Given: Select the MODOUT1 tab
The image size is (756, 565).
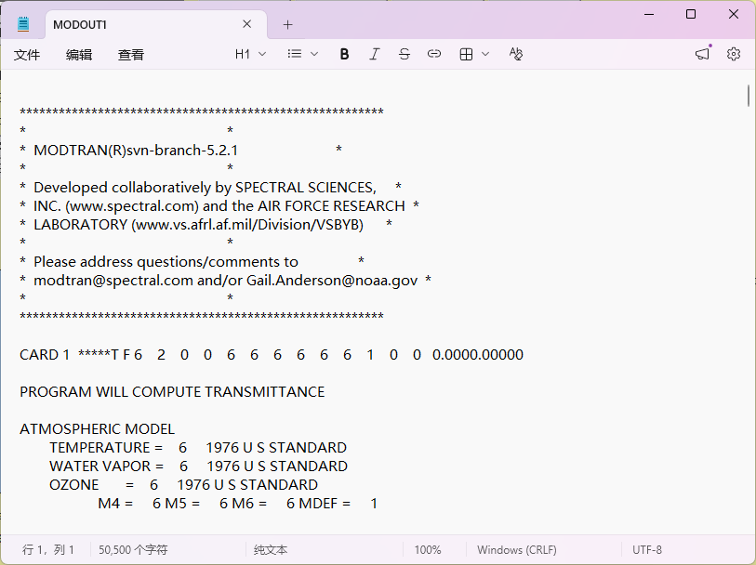Looking at the screenshot, I should click(x=156, y=24).
